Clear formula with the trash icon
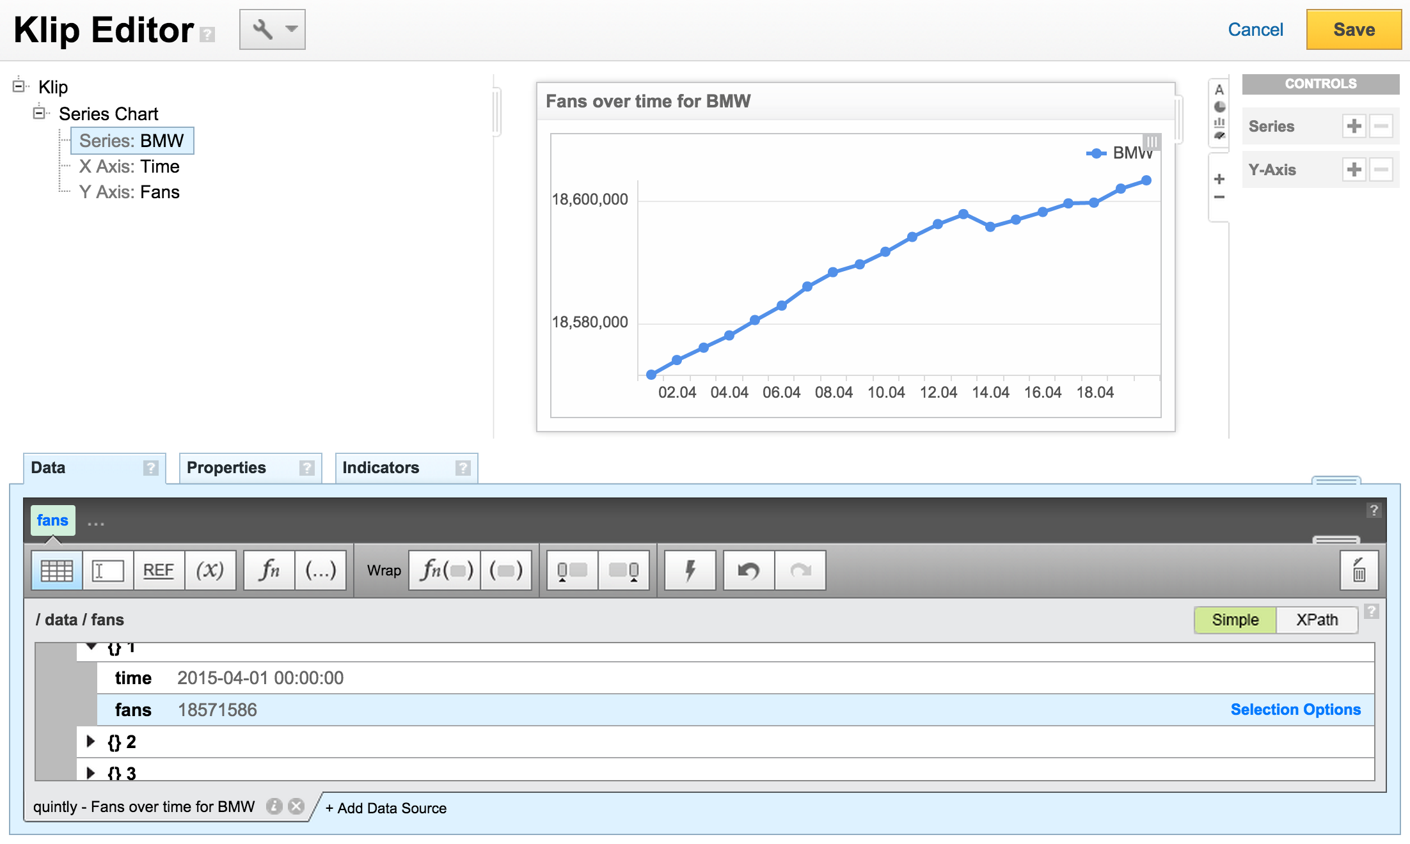Viewport: 1410px width, 844px height. tap(1359, 570)
